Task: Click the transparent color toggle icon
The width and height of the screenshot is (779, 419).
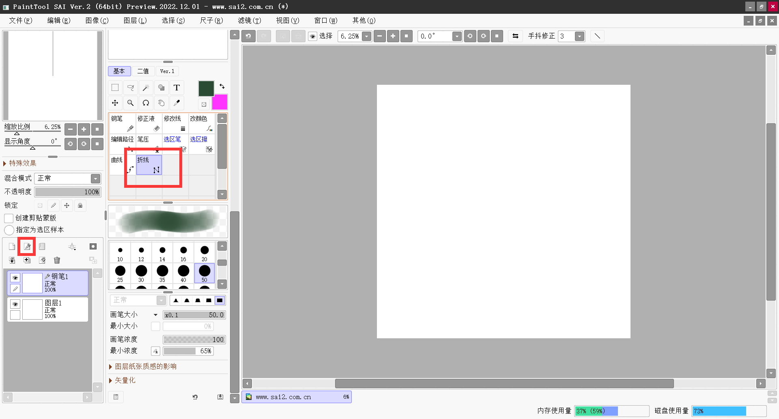Action: point(204,104)
